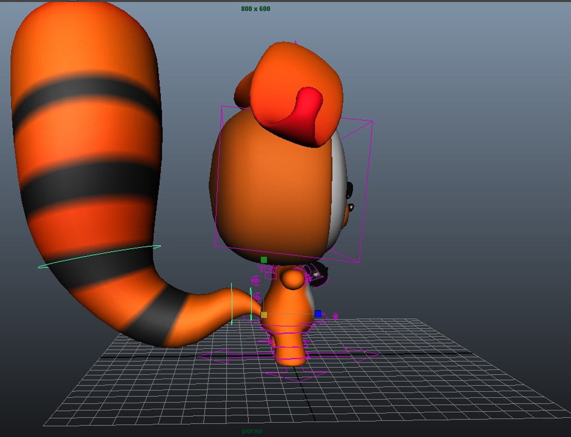
Task: Click the yellow center manipulator handle
Action: (x=264, y=314)
